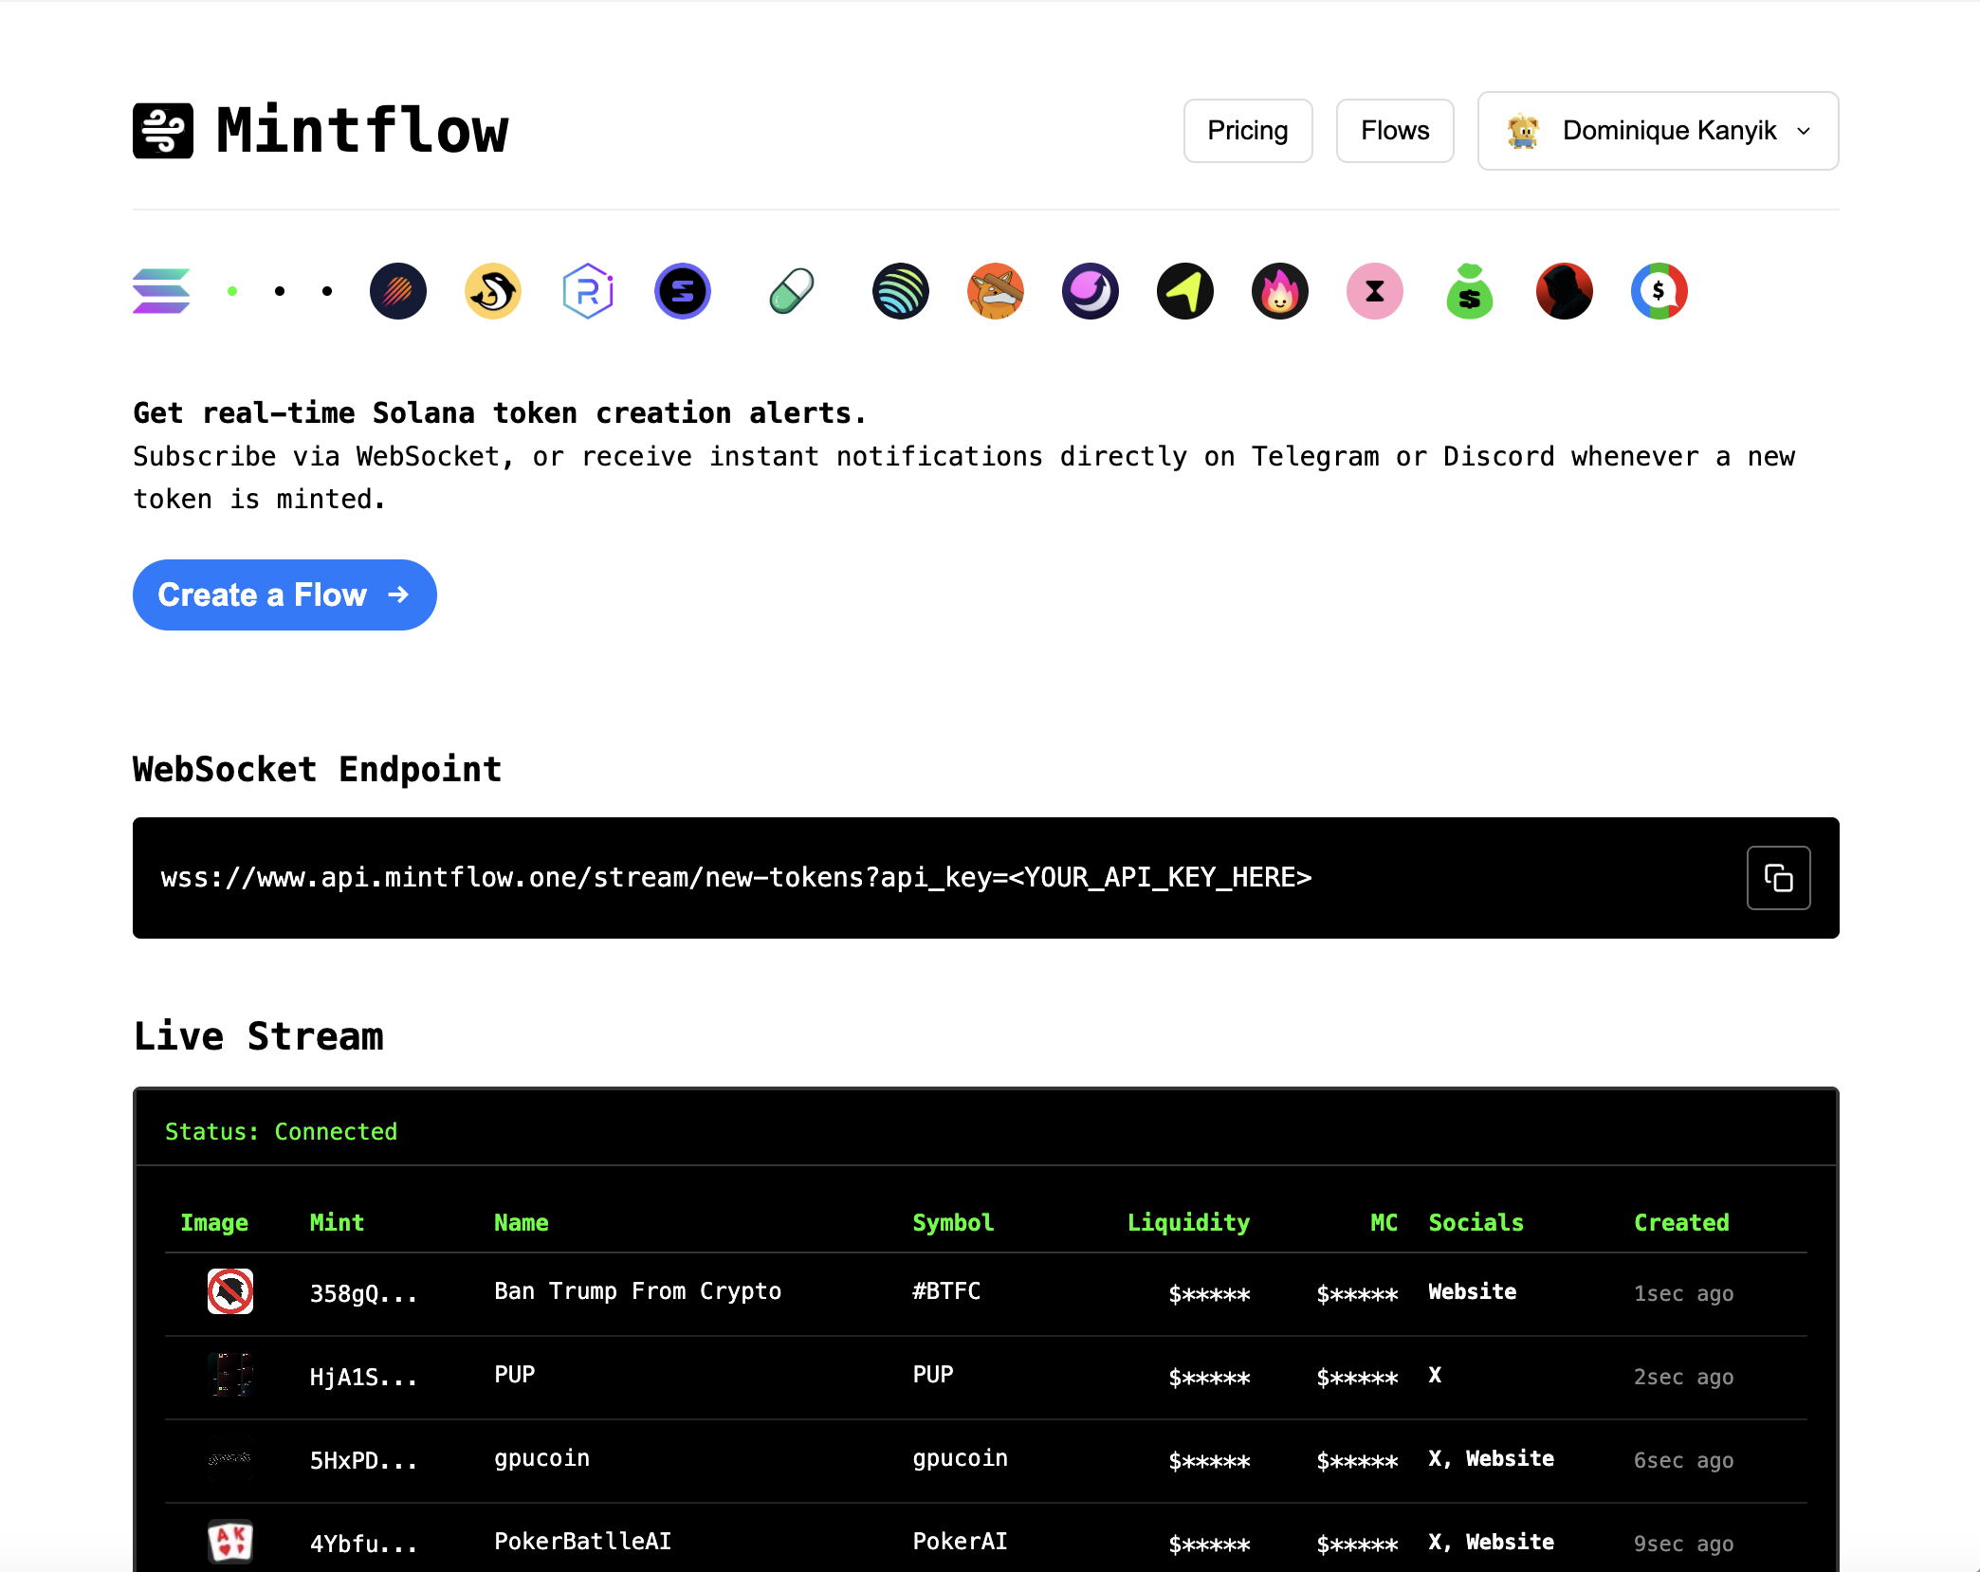
Task: Click the hexagonal R platform icon
Action: (587, 291)
